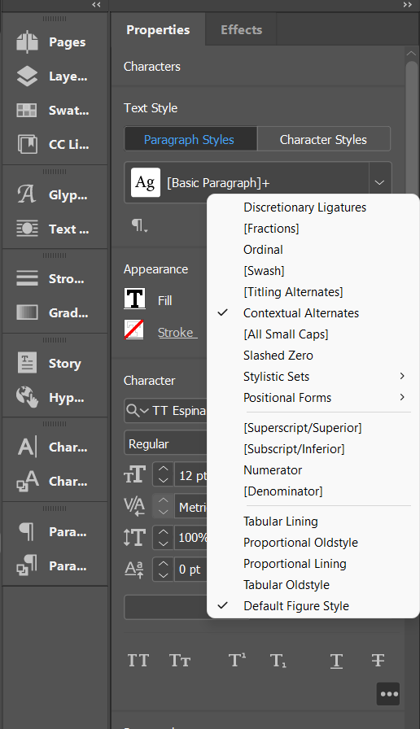Apply Subscript formatting
This screenshot has width=420, height=729.
pyautogui.click(x=278, y=660)
